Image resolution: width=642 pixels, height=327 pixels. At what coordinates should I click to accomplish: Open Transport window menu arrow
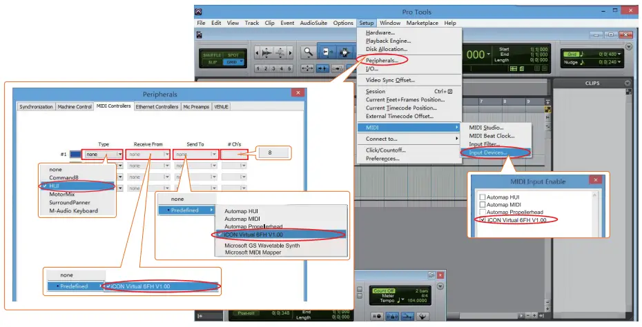pos(440,286)
